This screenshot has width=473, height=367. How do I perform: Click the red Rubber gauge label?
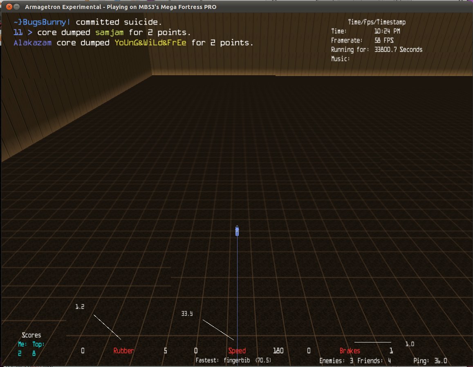[x=123, y=351]
